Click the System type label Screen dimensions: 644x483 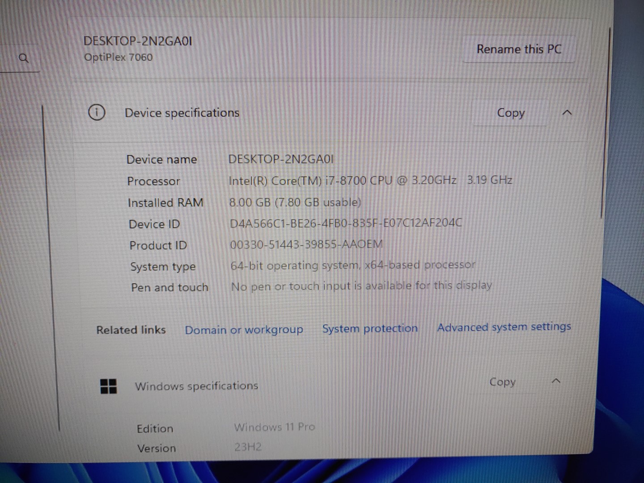[x=163, y=267]
